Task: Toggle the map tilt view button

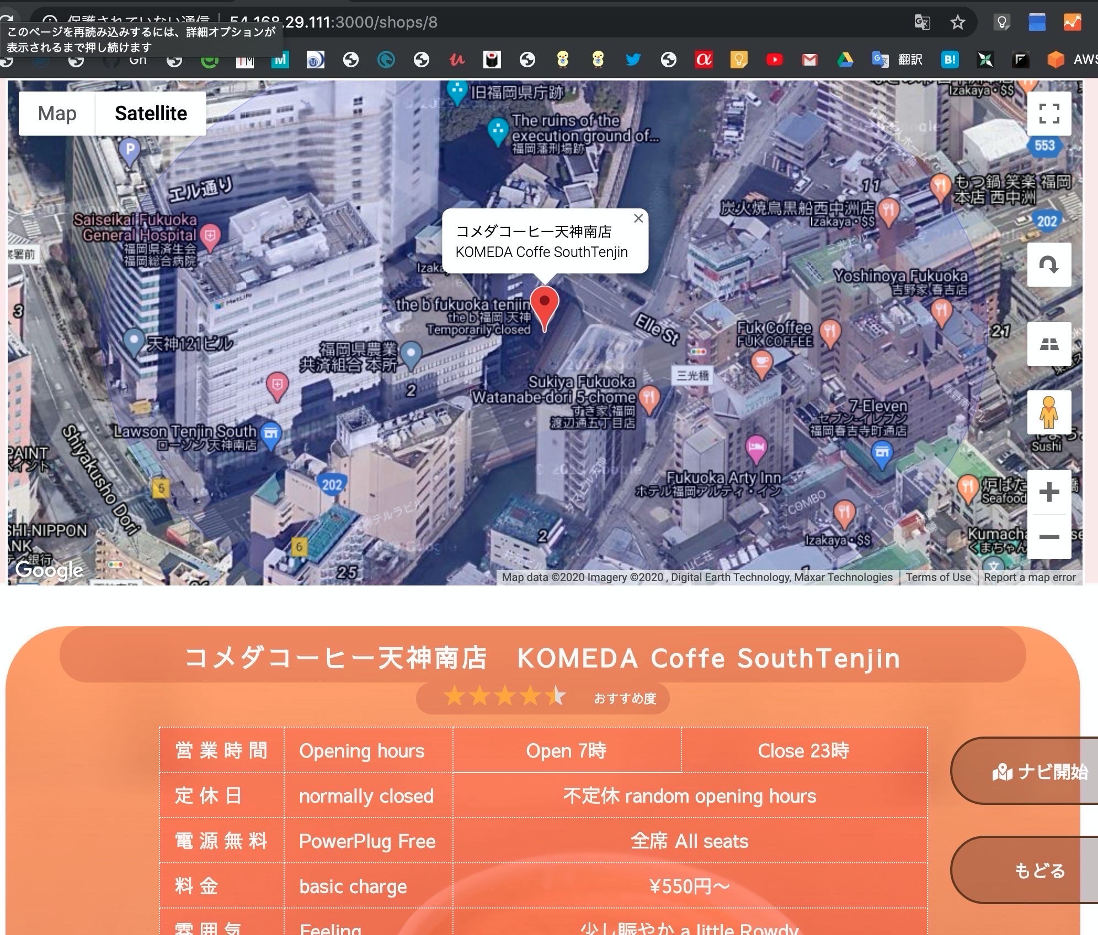Action: [1048, 344]
